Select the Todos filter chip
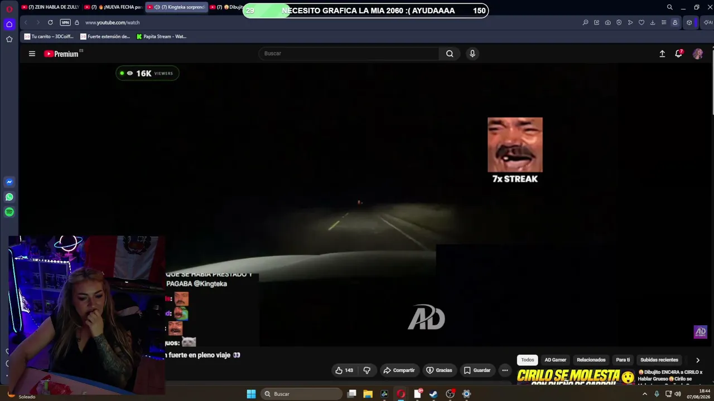The image size is (714, 401). tap(527, 360)
